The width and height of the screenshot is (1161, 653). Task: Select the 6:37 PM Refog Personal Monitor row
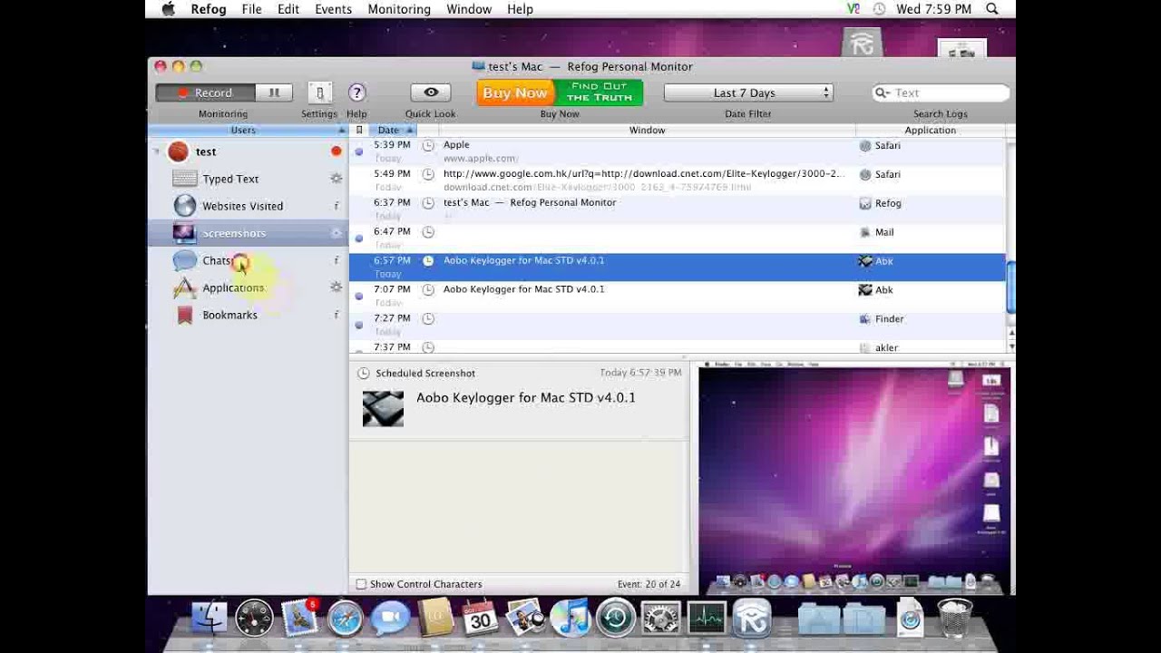[678, 210]
